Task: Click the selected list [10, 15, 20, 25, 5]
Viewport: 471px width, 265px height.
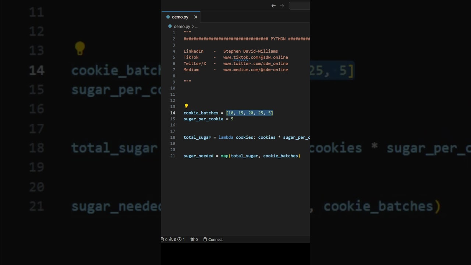Action: [249, 113]
